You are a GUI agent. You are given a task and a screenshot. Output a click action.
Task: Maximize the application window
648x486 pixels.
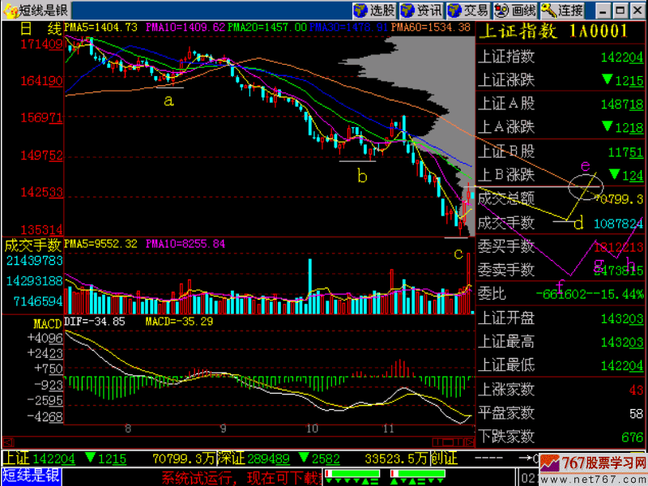(x=620, y=10)
